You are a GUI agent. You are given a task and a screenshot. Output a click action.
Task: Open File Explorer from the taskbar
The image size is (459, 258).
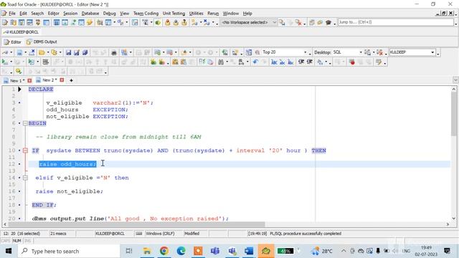147,251
